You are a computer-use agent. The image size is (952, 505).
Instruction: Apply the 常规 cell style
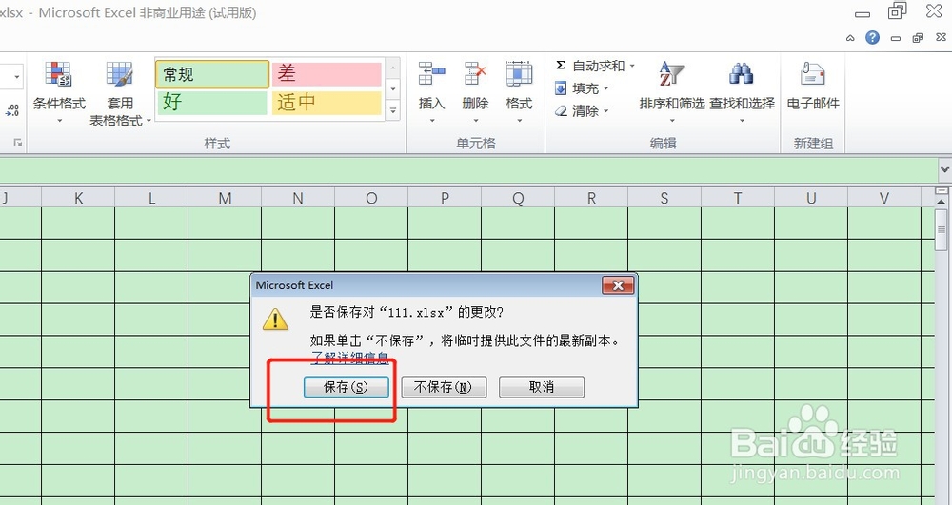point(212,74)
